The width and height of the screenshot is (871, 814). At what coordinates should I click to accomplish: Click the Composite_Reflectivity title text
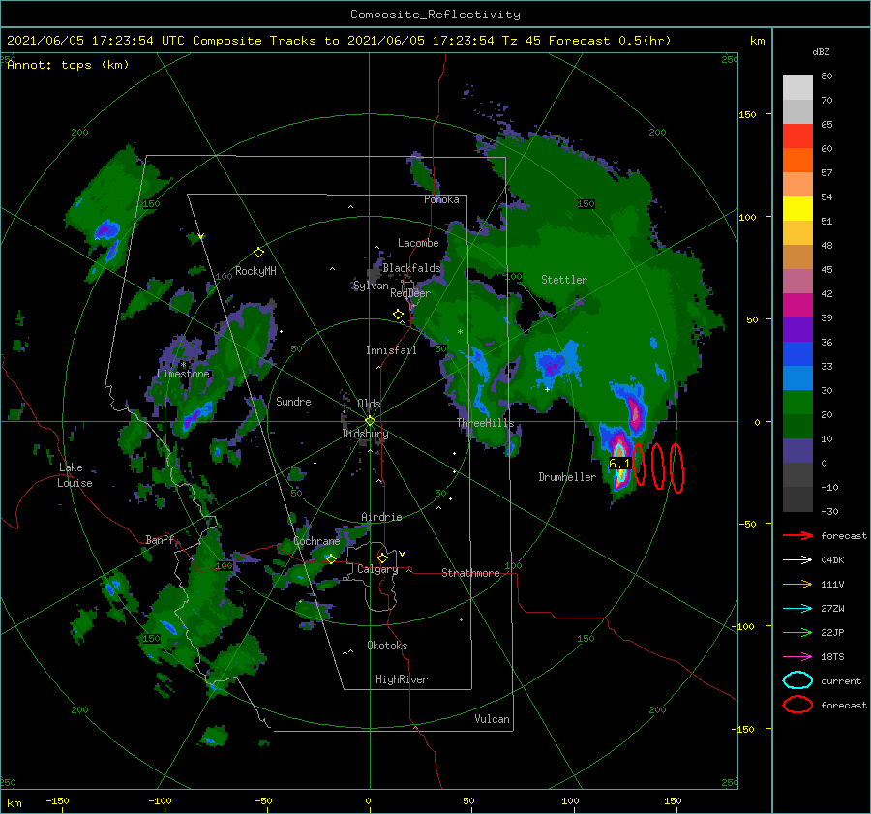point(435,15)
